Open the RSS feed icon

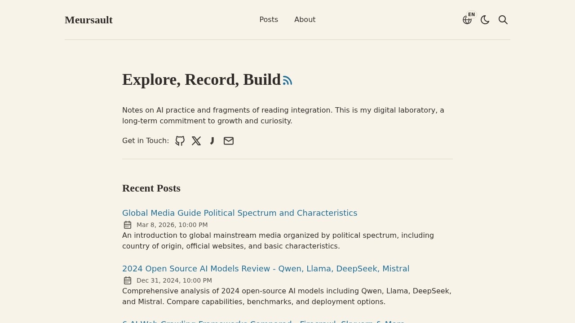point(287,80)
